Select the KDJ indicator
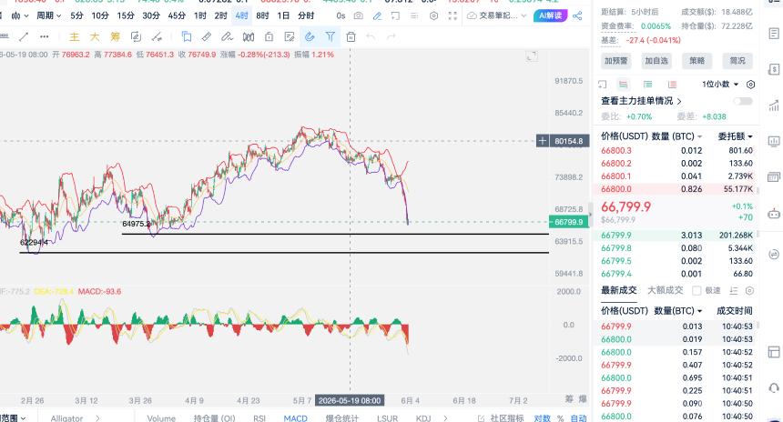The height and width of the screenshot is (422, 783). [x=423, y=418]
